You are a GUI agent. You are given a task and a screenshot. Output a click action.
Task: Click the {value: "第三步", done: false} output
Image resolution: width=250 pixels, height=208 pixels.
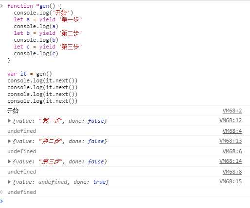pyautogui.click(x=60, y=161)
